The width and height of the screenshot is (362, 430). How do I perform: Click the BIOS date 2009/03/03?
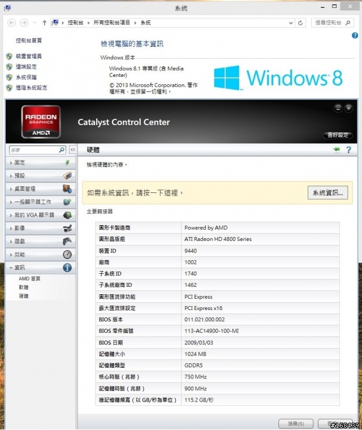[199, 342]
